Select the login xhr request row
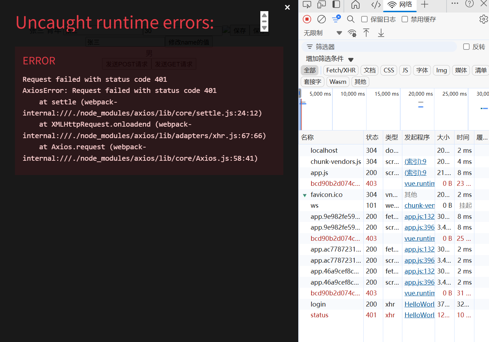This screenshot has width=489, height=342. pyautogui.click(x=394, y=304)
